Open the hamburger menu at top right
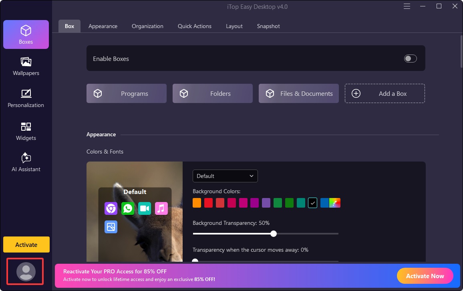 [x=407, y=6]
